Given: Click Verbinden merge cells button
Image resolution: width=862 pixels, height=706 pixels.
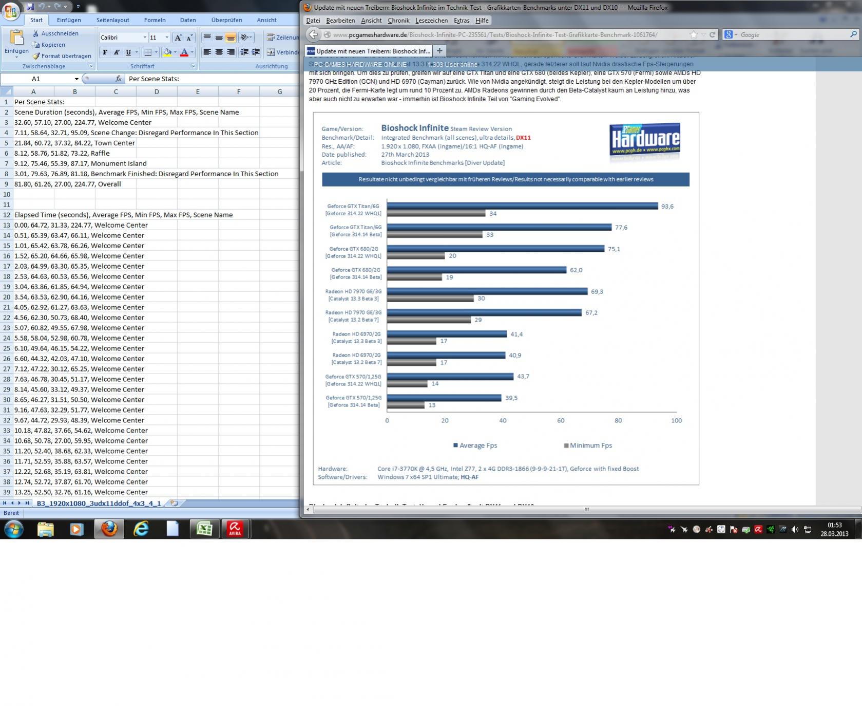Looking at the screenshot, I should coord(282,52).
